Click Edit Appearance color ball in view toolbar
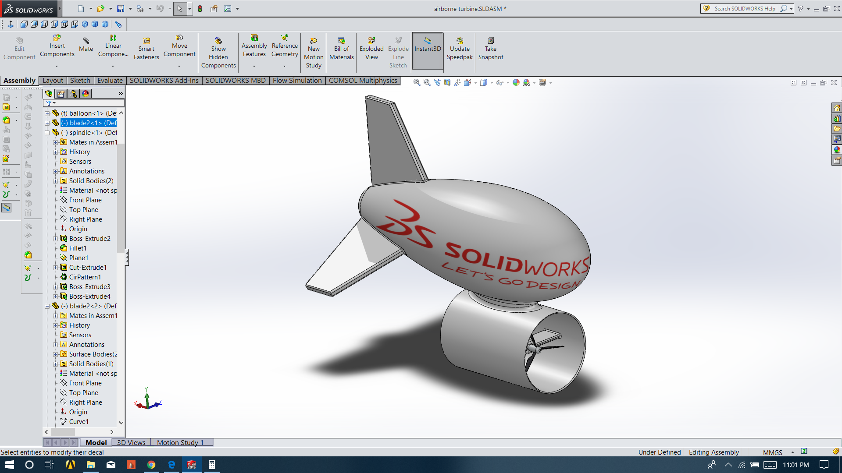 point(516,82)
